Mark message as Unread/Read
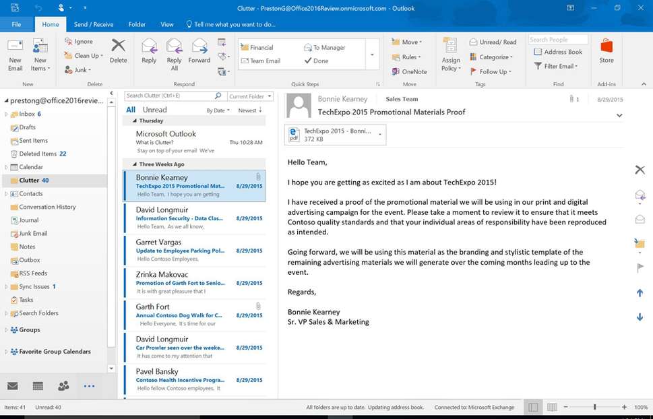Viewport: 653px width, 419px height. (x=493, y=42)
